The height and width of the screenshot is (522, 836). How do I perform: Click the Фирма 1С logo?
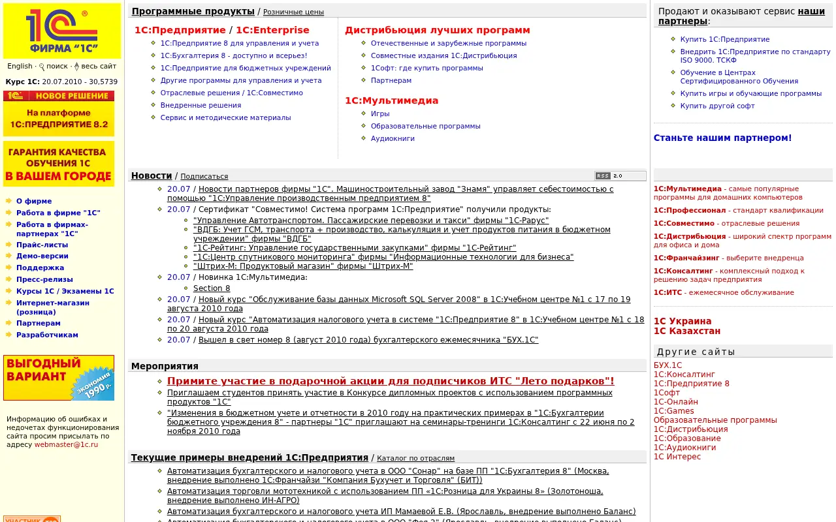[x=62, y=31]
